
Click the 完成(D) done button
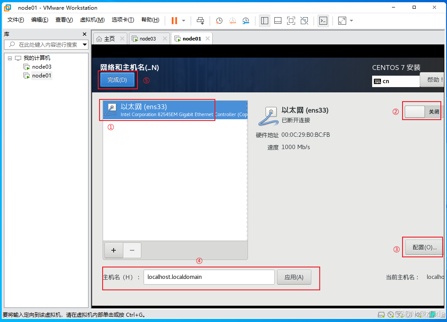(x=117, y=80)
